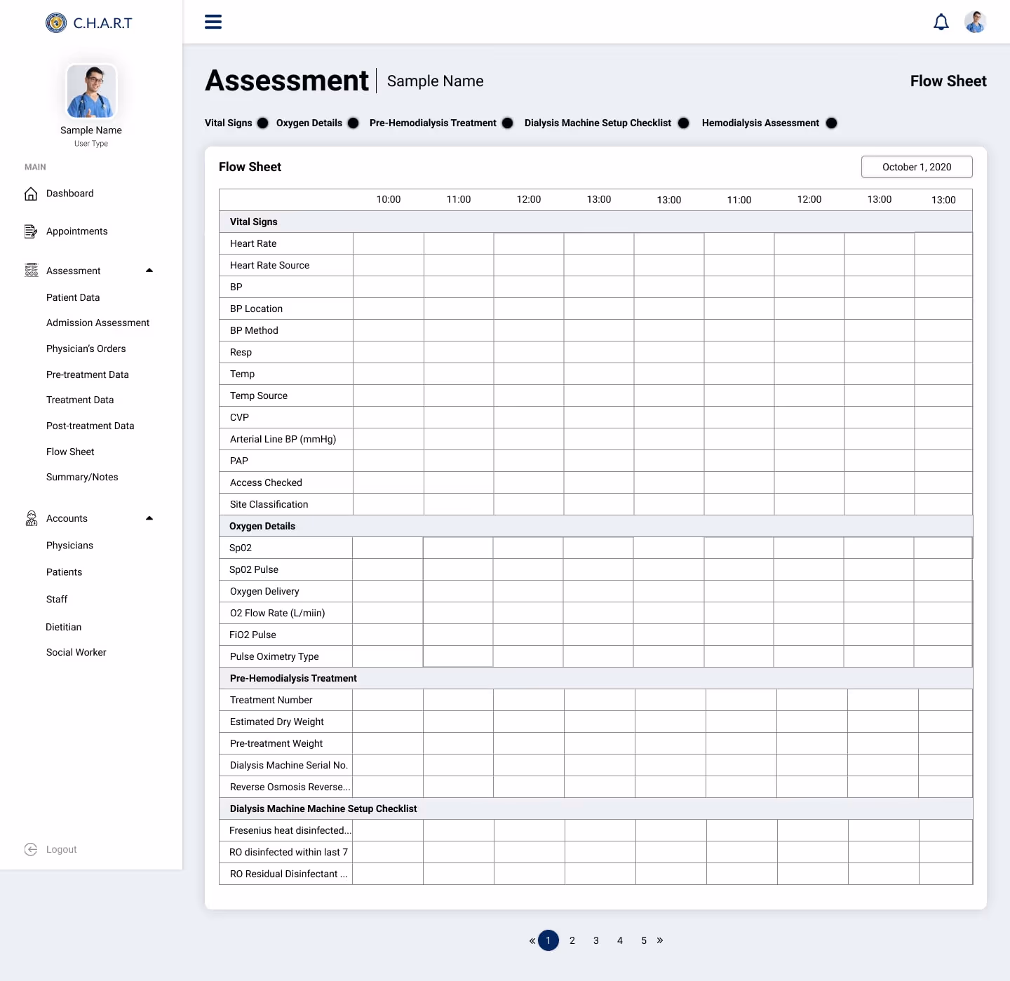Click Dialysis Machine Setup Checklist label
Screen dimensions: 1010x981
598,123
